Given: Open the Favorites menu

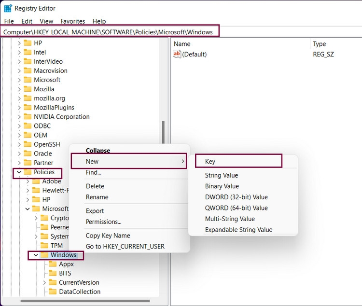Looking at the screenshot, I should 73,21.
